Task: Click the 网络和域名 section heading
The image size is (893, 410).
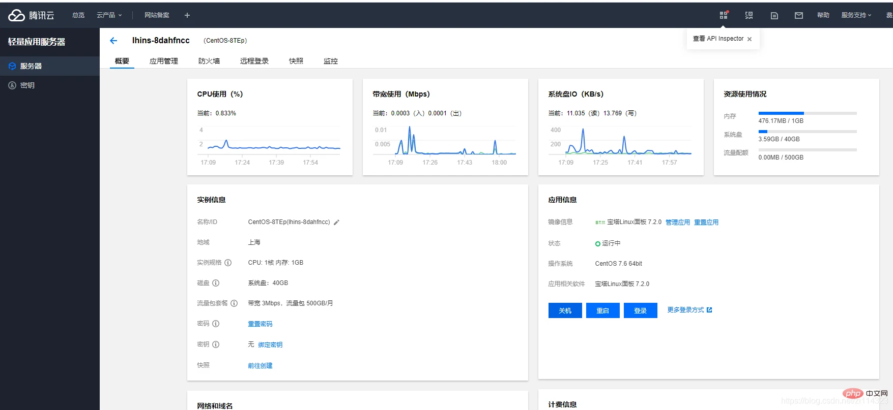Action: click(x=215, y=406)
